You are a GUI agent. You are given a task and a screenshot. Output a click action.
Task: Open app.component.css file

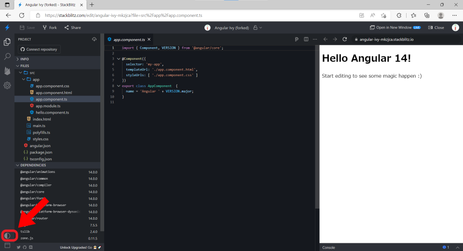pos(52,86)
